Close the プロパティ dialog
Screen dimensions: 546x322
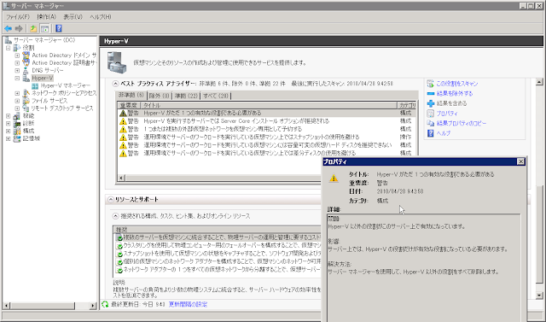point(520,161)
